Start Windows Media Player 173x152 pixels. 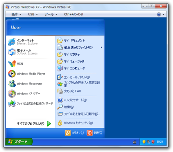tap(12, 74)
